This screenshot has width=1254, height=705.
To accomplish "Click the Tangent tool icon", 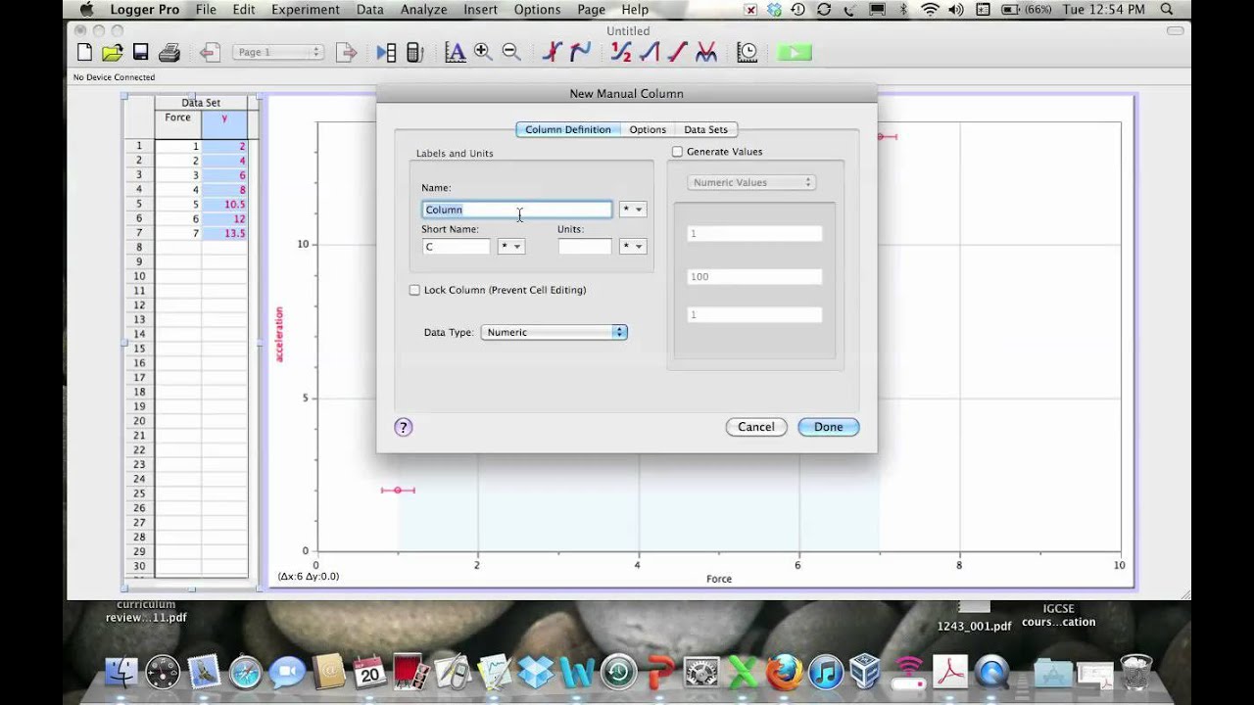I will click(580, 53).
